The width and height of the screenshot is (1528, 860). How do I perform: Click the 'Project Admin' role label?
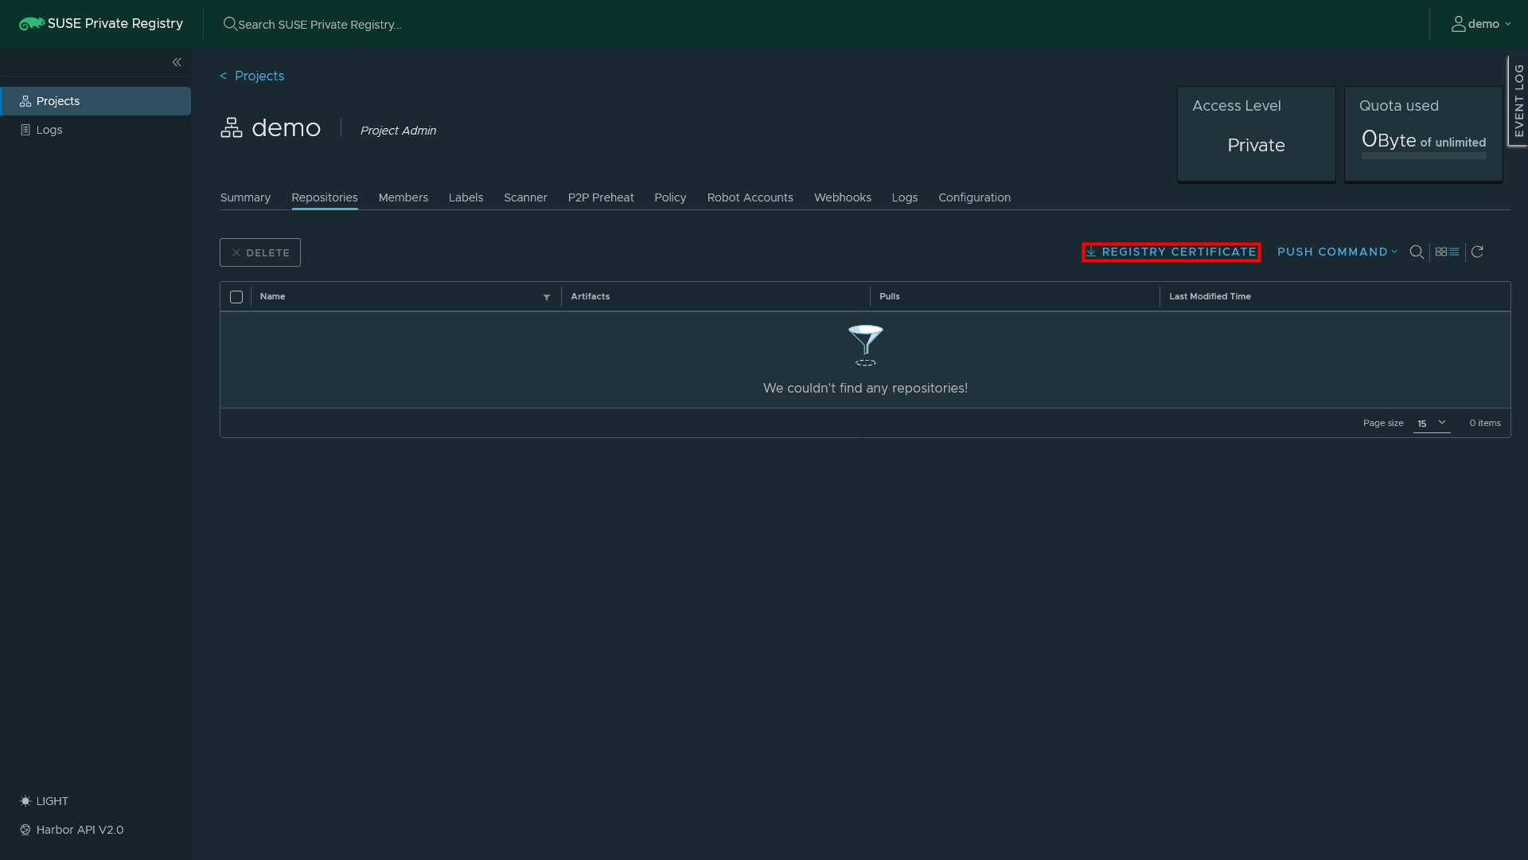(x=398, y=131)
